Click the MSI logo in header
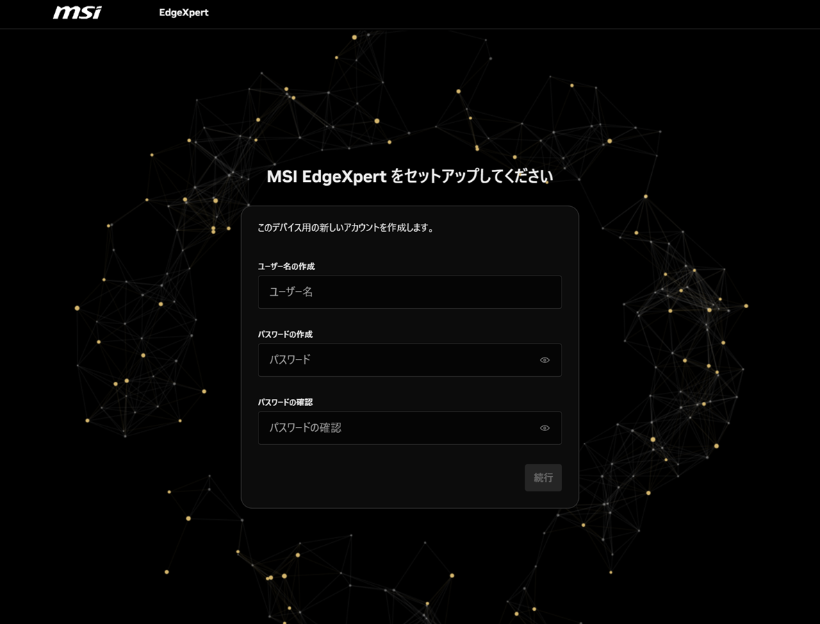820x624 pixels. pyautogui.click(x=77, y=12)
